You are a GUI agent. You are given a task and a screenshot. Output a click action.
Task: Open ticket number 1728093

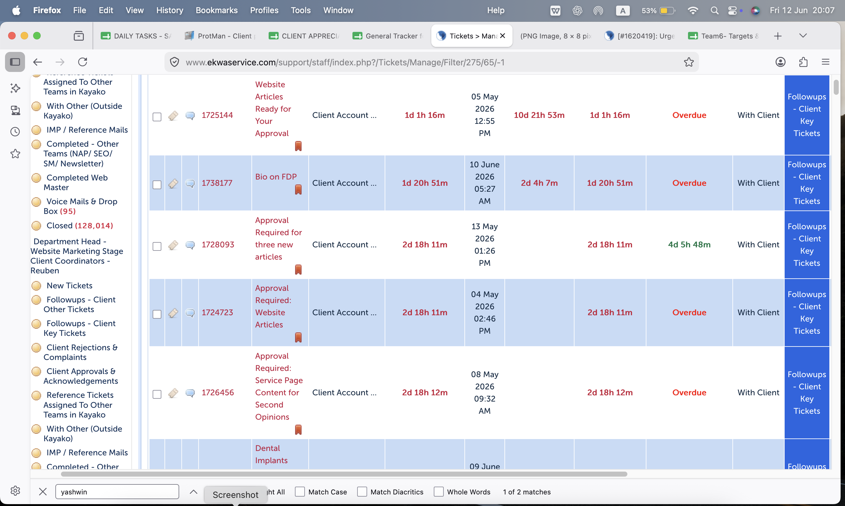click(218, 245)
